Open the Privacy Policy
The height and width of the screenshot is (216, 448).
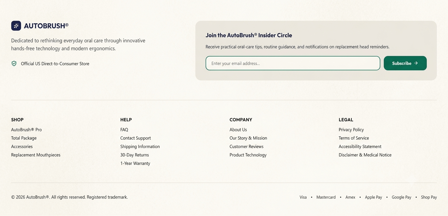[351, 130]
